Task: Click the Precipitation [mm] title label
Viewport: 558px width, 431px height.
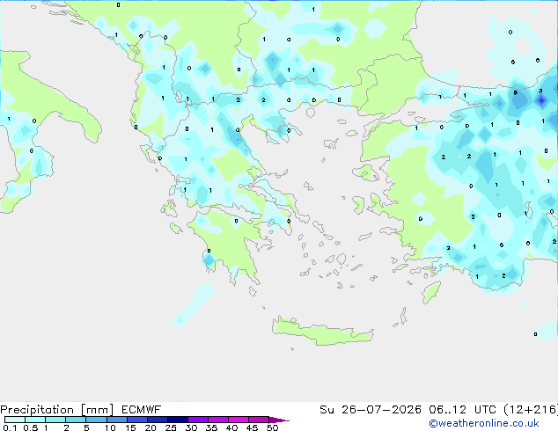Action: tap(56, 410)
